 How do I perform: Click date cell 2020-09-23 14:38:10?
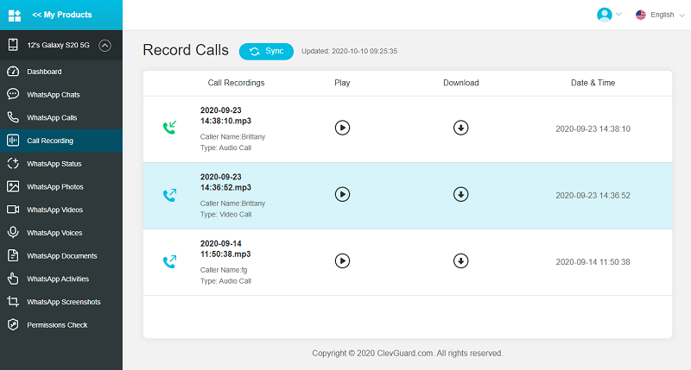(x=593, y=129)
